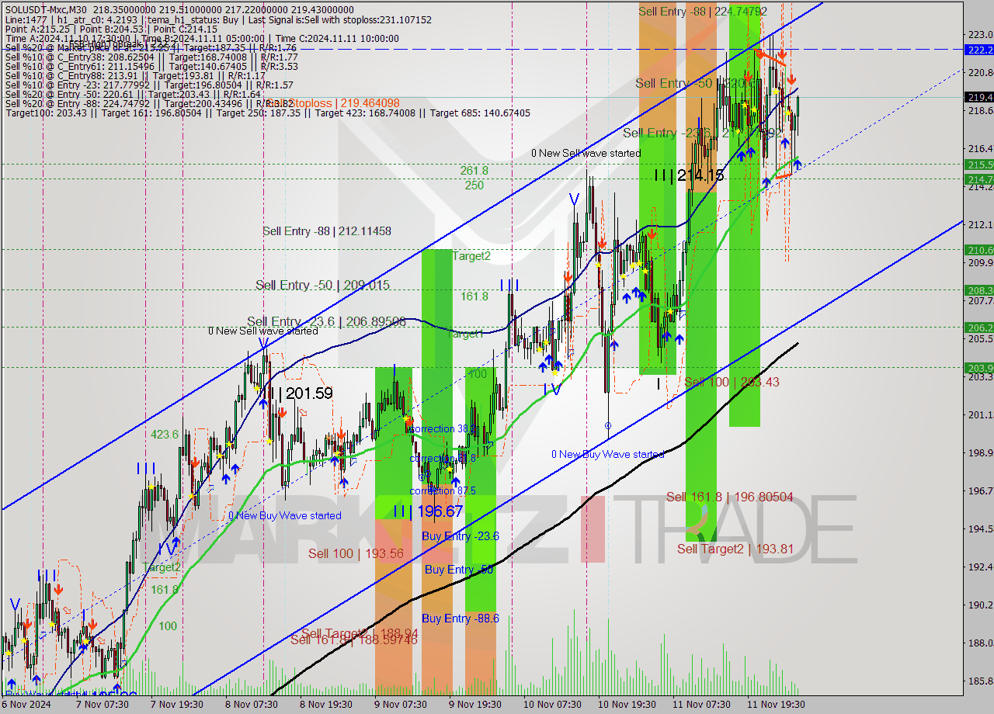Image resolution: width=994 pixels, height=714 pixels.
Task: Select the 'Buy Entry -23.6' label
Action: (461, 536)
